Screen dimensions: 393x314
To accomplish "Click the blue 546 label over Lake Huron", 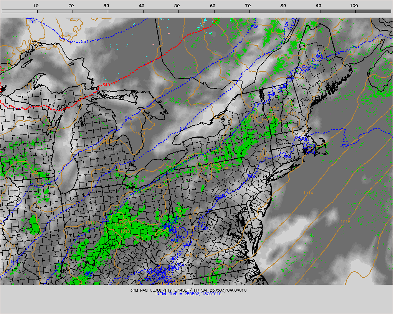I will [128, 118].
